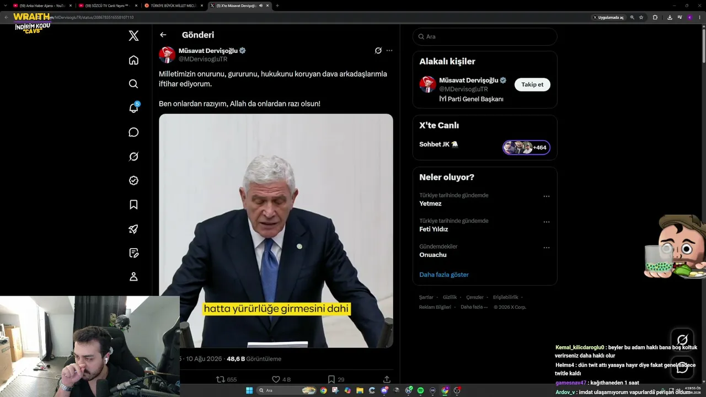
Task: Open the Reklam Bilgileri footer link
Action: [x=435, y=307]
